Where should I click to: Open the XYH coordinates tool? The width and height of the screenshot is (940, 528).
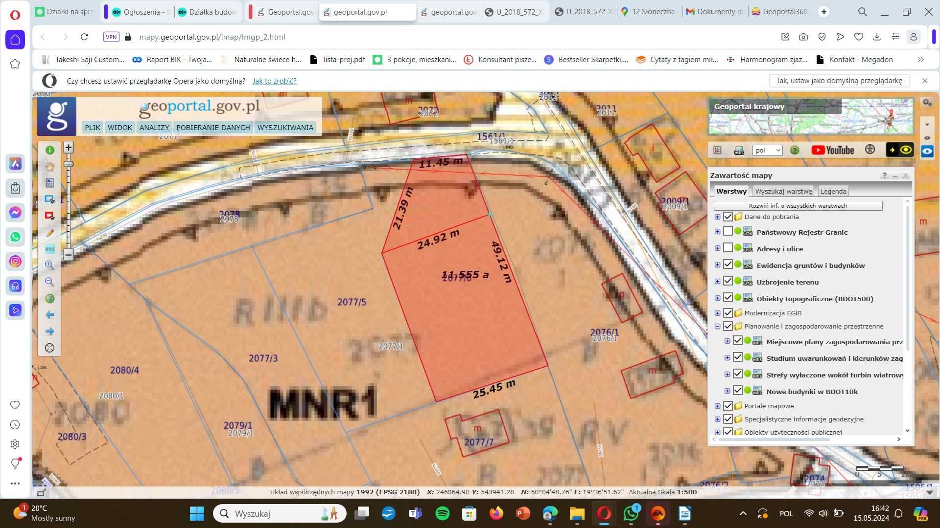click(49, 249)
